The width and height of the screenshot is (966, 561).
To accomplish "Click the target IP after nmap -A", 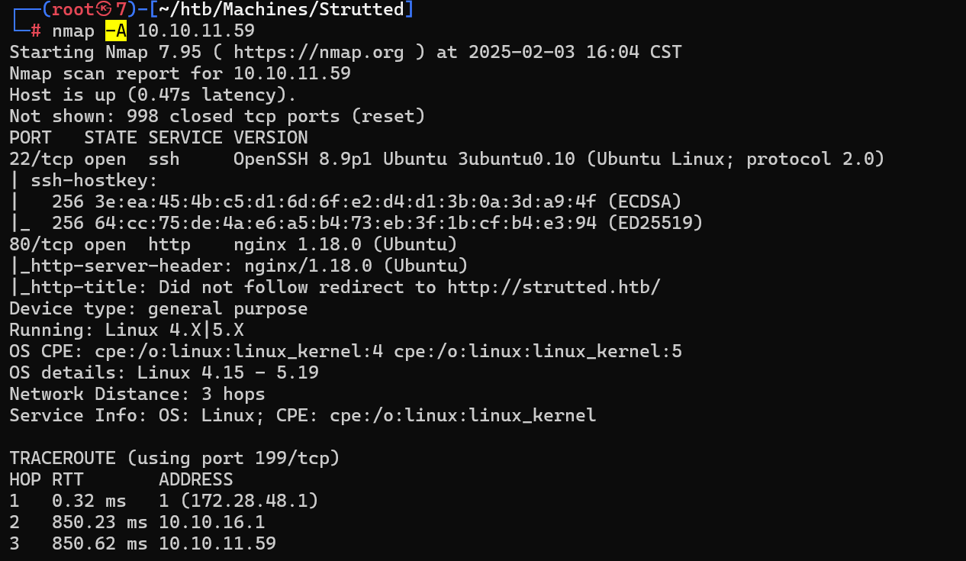I will (196, 31).
